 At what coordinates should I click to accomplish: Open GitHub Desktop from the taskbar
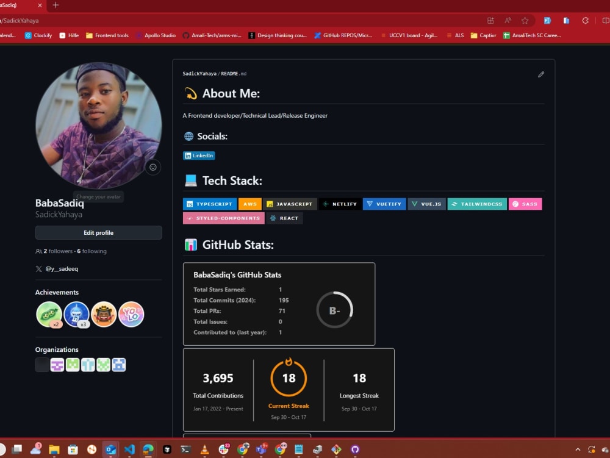[x=355, y=449]
